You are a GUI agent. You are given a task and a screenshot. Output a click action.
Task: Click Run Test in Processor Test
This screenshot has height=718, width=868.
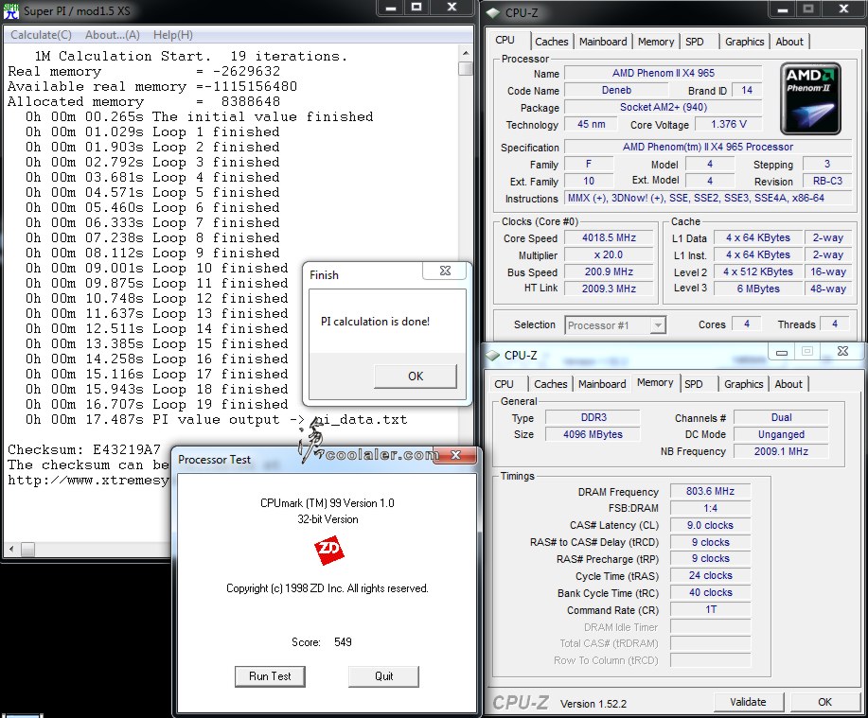(x=270, y=676)
